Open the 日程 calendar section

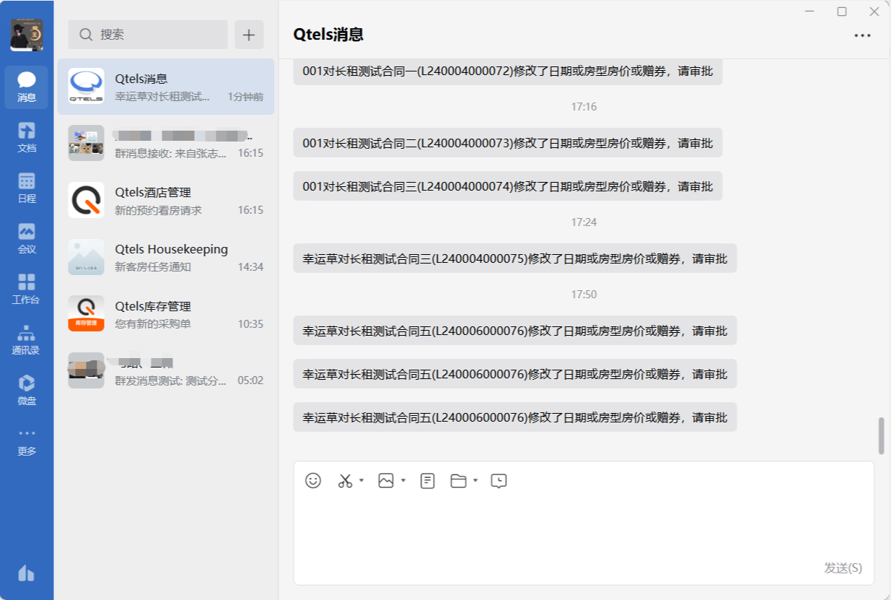point(27,188)
